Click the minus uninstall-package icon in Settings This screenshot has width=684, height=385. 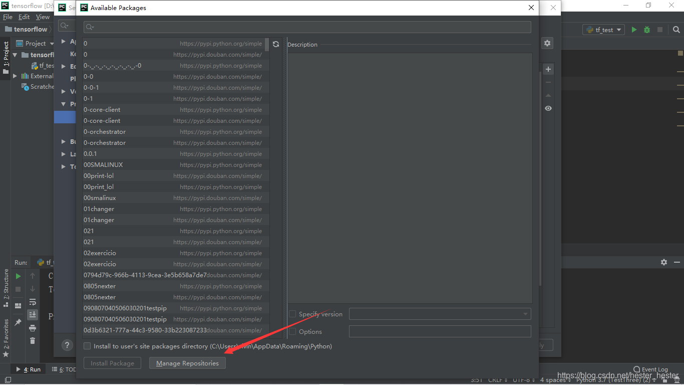tap(548, 82)
